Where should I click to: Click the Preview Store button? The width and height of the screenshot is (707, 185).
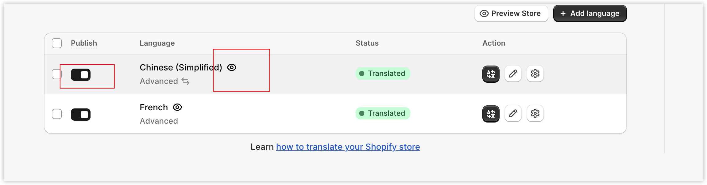511,13
